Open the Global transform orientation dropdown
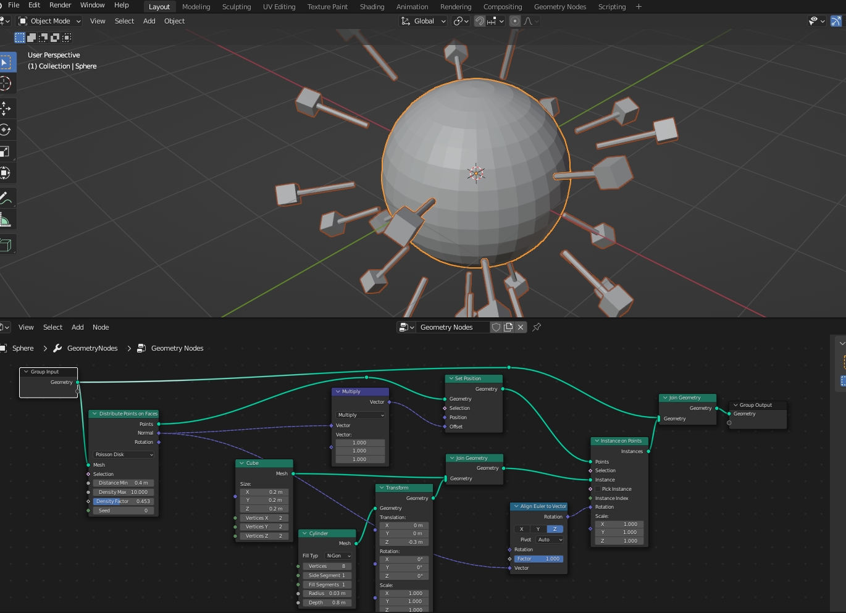This screenshot has height=613, width=846. click(x=424, y=21)
